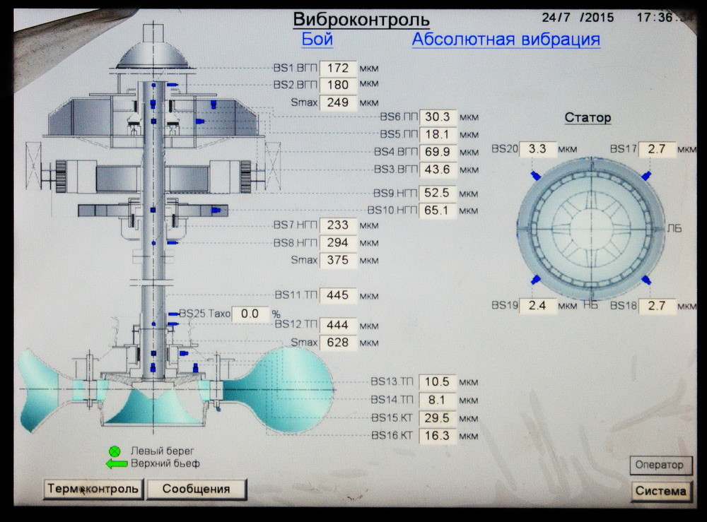The width and height of the screenshot is (707, 522).
Task: Select the BS4 ВГП value 69.9
Action: (x=438, y=152)
